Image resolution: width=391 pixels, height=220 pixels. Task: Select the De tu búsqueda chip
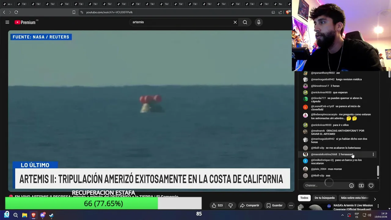324,198
